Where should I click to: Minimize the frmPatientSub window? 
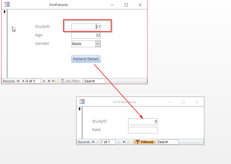tap(169, 102)
